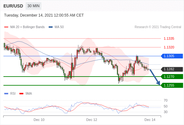This screenshot has height=125, width=184.
Task: Click the blue downward trend arrow
Action: tap(155, 77)
